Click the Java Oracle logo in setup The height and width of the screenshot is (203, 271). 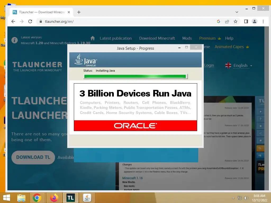(85, 60)
